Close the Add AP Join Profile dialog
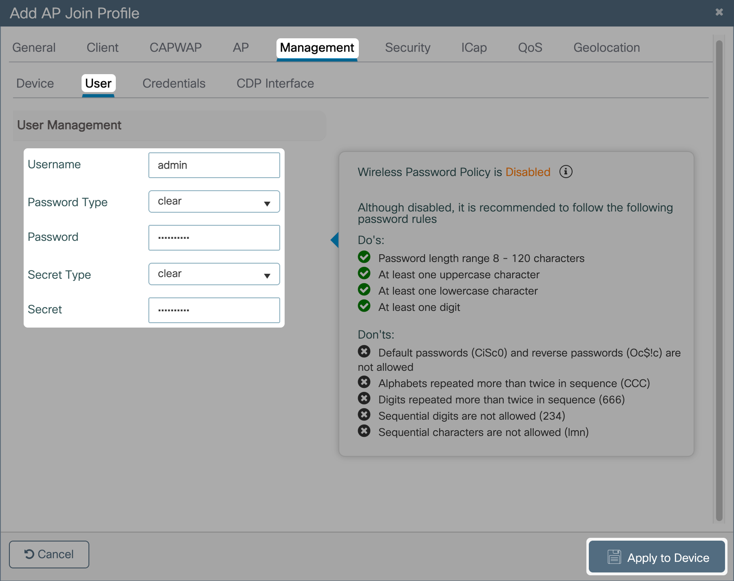The height and width of the screenshot is (581, 734). (x=719, y=12)
